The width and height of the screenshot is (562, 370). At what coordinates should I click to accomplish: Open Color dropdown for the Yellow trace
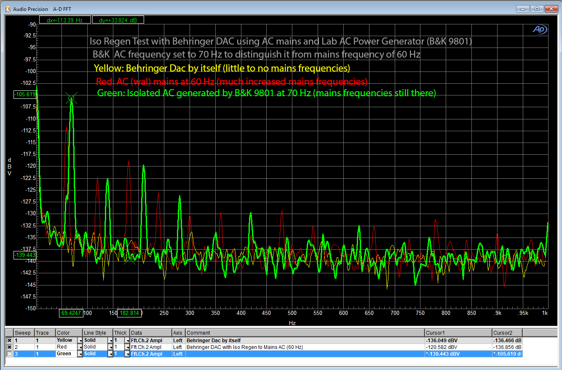click(x=80, y=340)
